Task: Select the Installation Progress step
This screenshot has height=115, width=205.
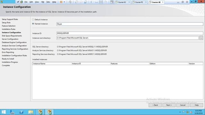Action: point(10,62)
